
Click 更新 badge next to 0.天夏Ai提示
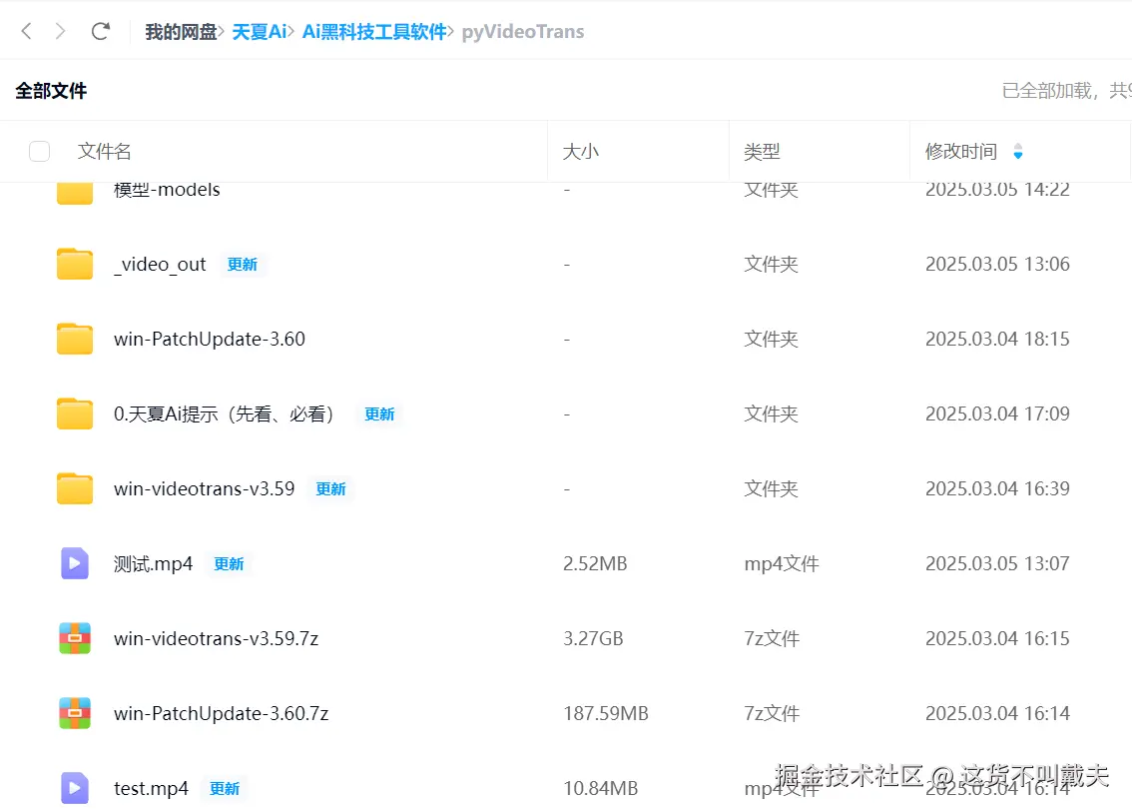379,413
